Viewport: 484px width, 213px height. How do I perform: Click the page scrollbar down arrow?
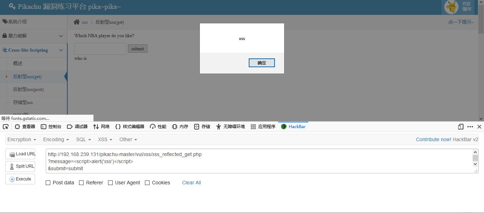(481, 119)
